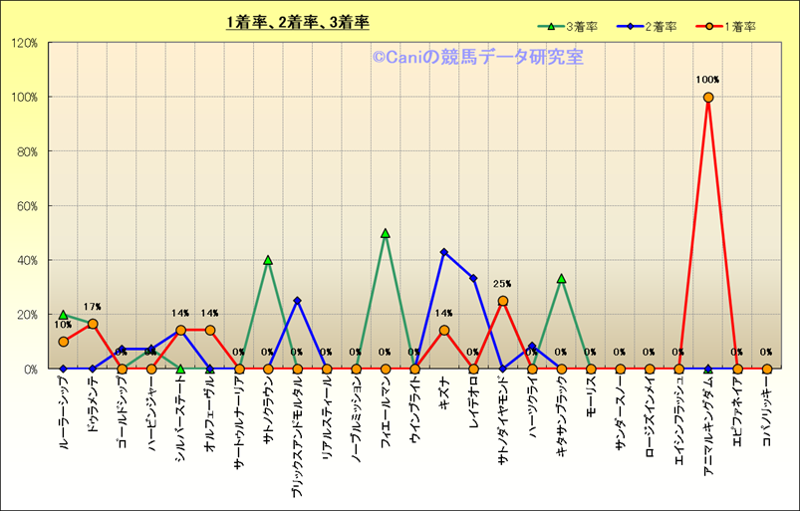Image resolution: width=800 pixels, height=511 pixels.
Task: Select the green triangle peak at フィエールマン
Action: 386,233
